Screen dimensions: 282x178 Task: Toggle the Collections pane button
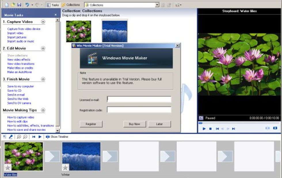[70, 5]
